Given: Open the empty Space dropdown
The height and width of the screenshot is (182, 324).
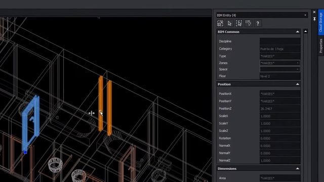Looking at the screenshot, I should [x=280, y=69].
